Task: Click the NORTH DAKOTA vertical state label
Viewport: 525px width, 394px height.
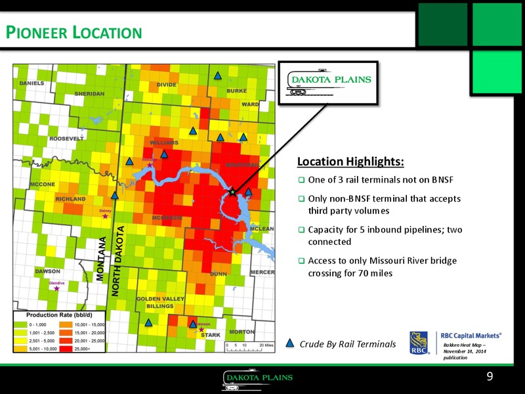Action: (x=117, y=261)
